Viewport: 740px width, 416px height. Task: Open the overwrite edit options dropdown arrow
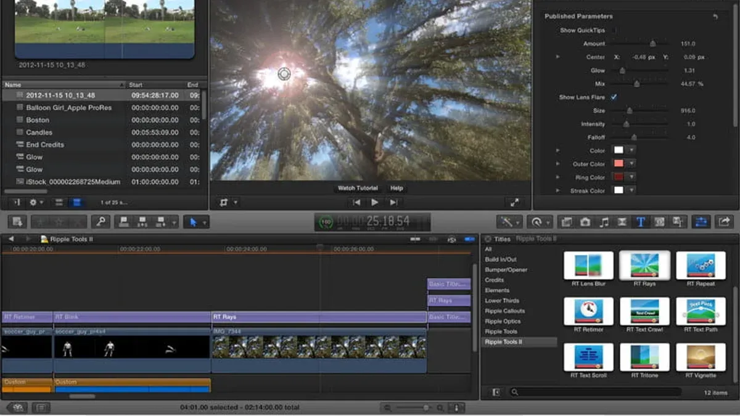pyautogui.click(x=175, y=222)
